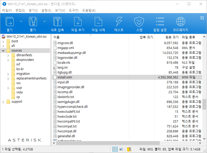Image resolution: width=207 pixels, height=153 pixels.
Task: Select the mediasetupuimgr.dll file row
Action: (x=127, y=53)
